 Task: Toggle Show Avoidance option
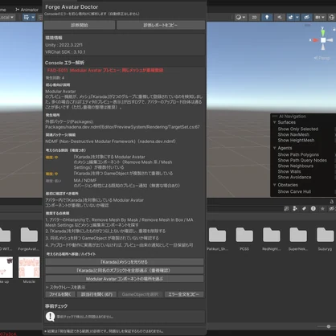(x=294, y=177)
